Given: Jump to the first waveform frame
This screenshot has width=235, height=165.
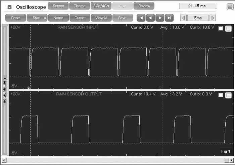Looking at the screenshot, I should [141, 18].
